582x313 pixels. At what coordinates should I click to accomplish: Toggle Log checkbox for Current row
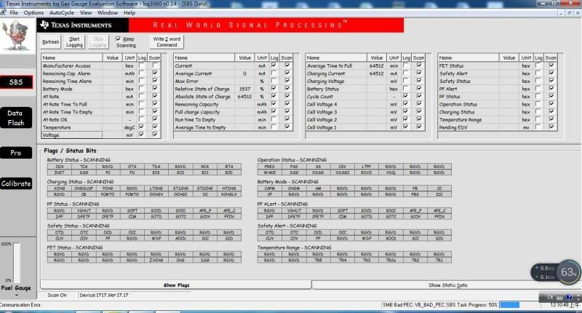tap(274, 66)
